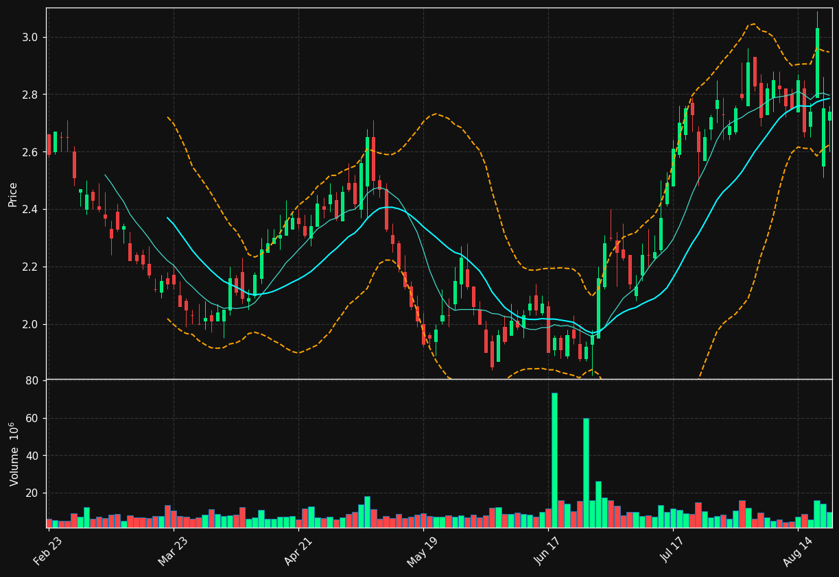This screenshot has height=577, width=839.
Task: Click the tallest volume bar above 70 million
Action: coord(554,460)
